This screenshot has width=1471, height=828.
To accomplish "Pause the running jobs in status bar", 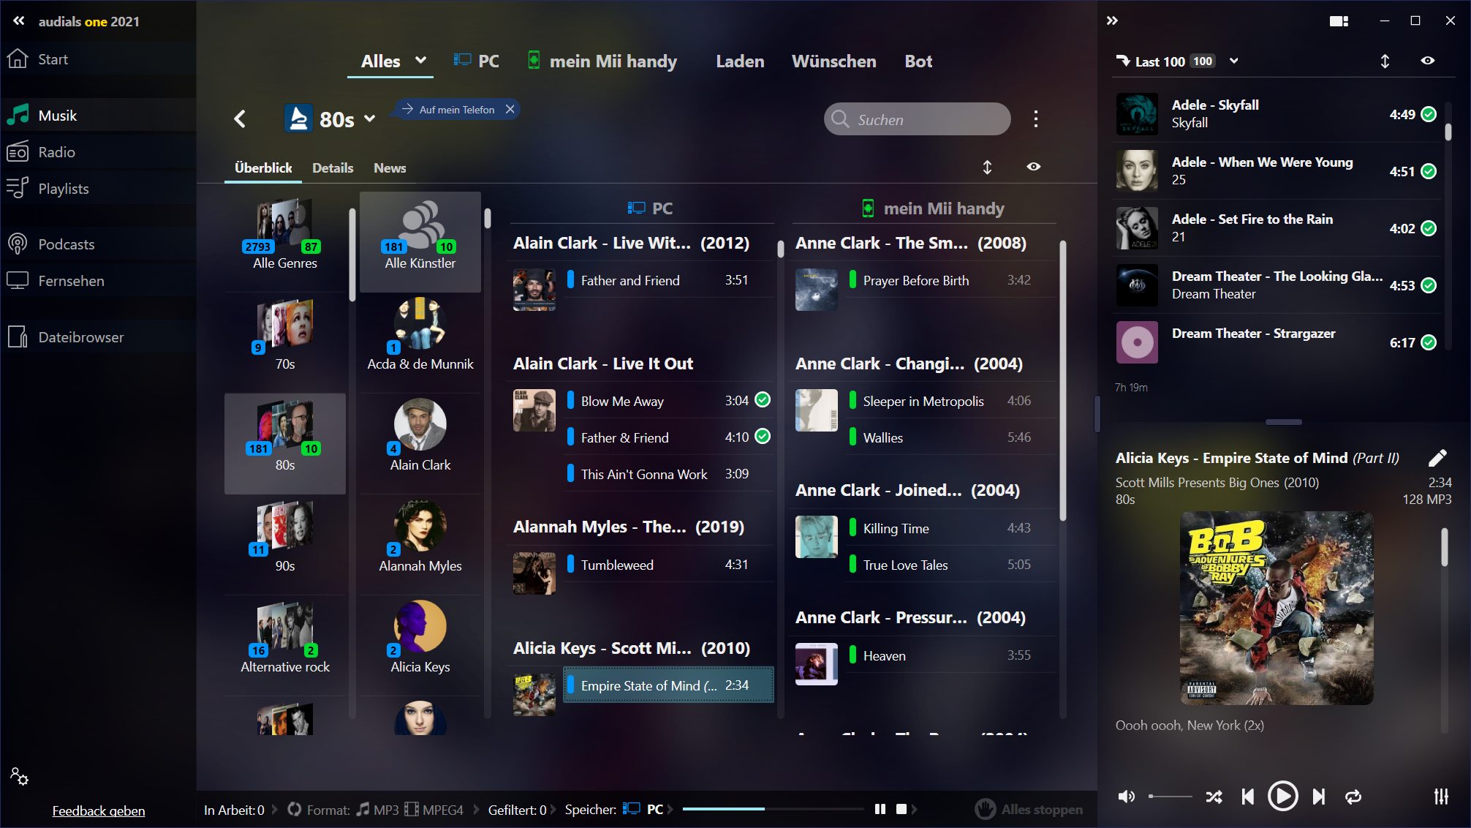I will point(880,809).
